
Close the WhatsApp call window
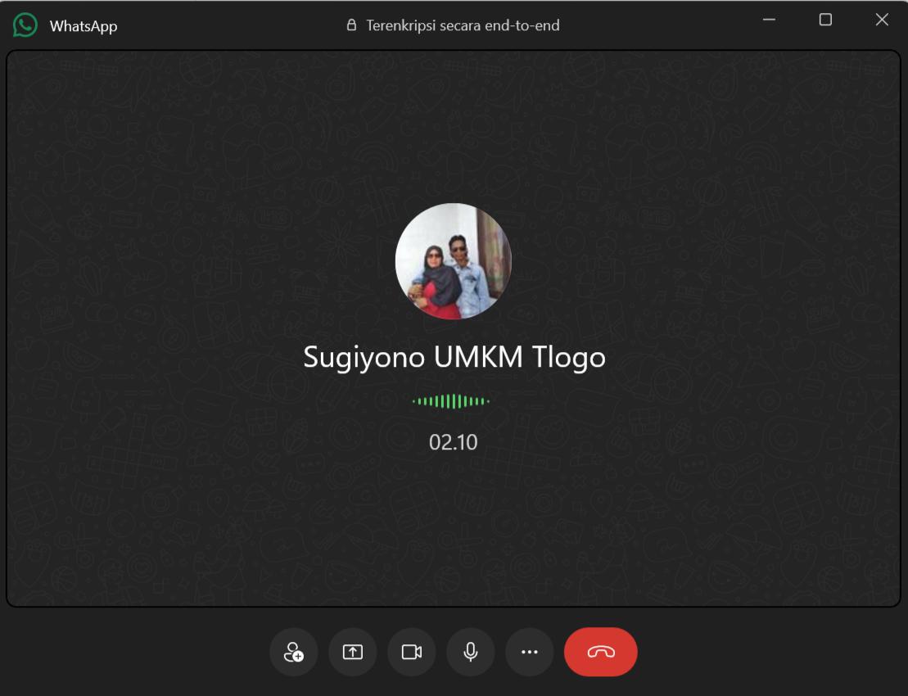pyautogui.click(x=882, y=20)
